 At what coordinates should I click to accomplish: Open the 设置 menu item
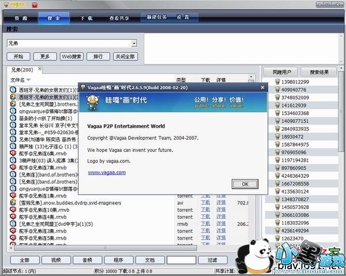tap(183, 17)
